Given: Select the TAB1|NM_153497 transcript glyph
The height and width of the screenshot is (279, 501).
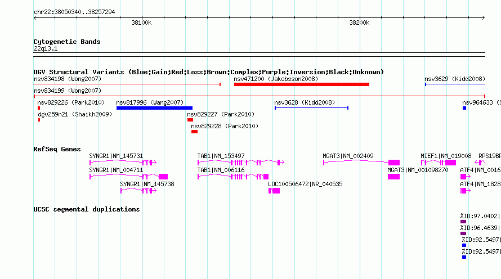Looking at the screenshot, I should tap(241, 163).
